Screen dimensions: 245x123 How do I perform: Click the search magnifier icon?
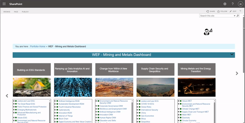(x=238, y=16)
